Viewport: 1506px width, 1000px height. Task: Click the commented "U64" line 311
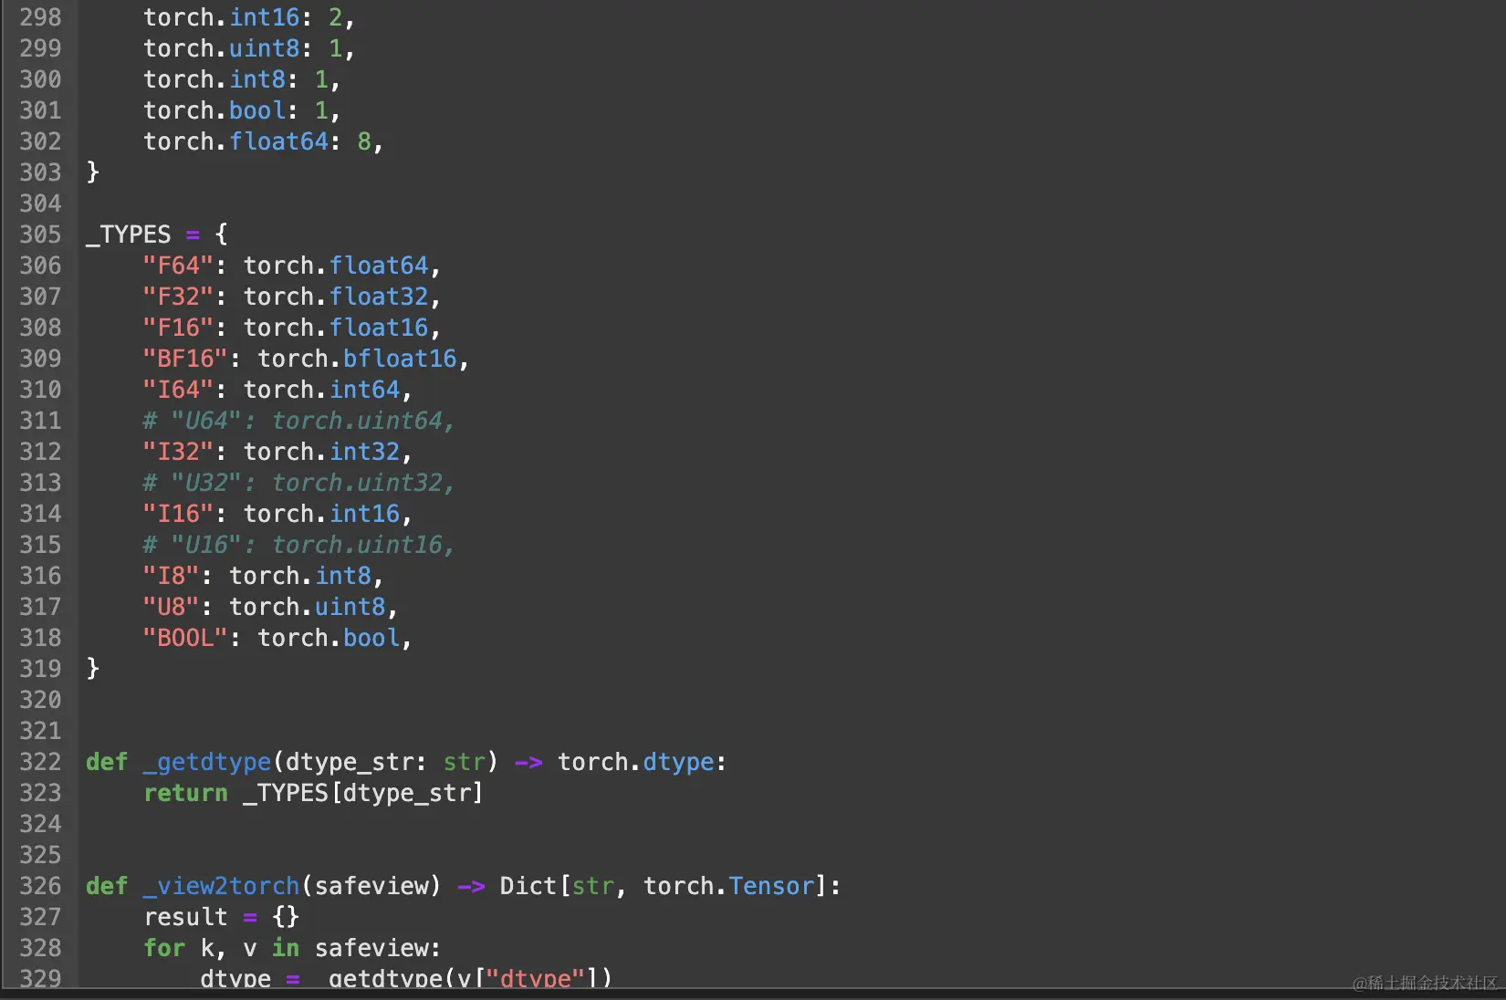pos(298,421)
